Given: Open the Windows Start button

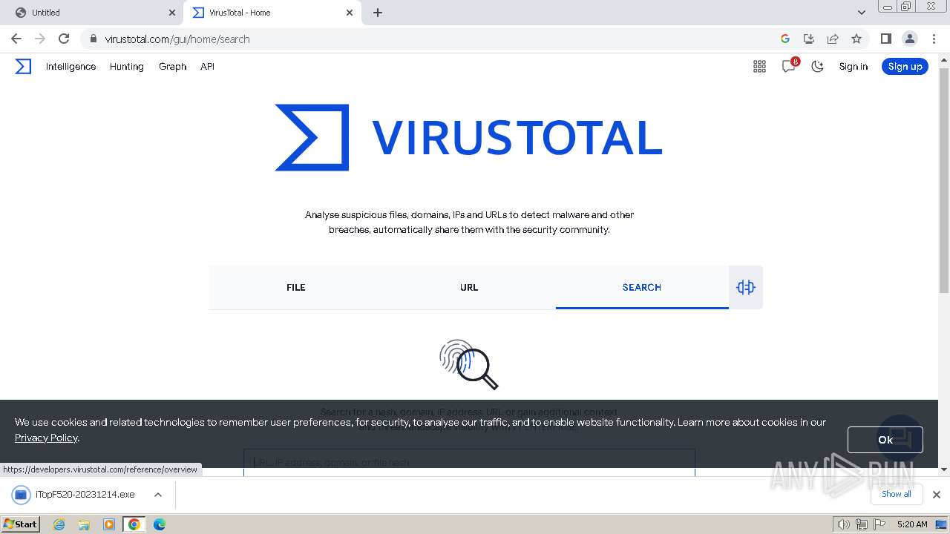Looking at the screenshot, I should (21, 524).
